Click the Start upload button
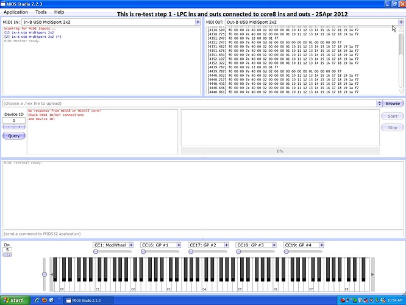Screen dimensions: 406x305 pyautogui.click(x=393, y=116)
